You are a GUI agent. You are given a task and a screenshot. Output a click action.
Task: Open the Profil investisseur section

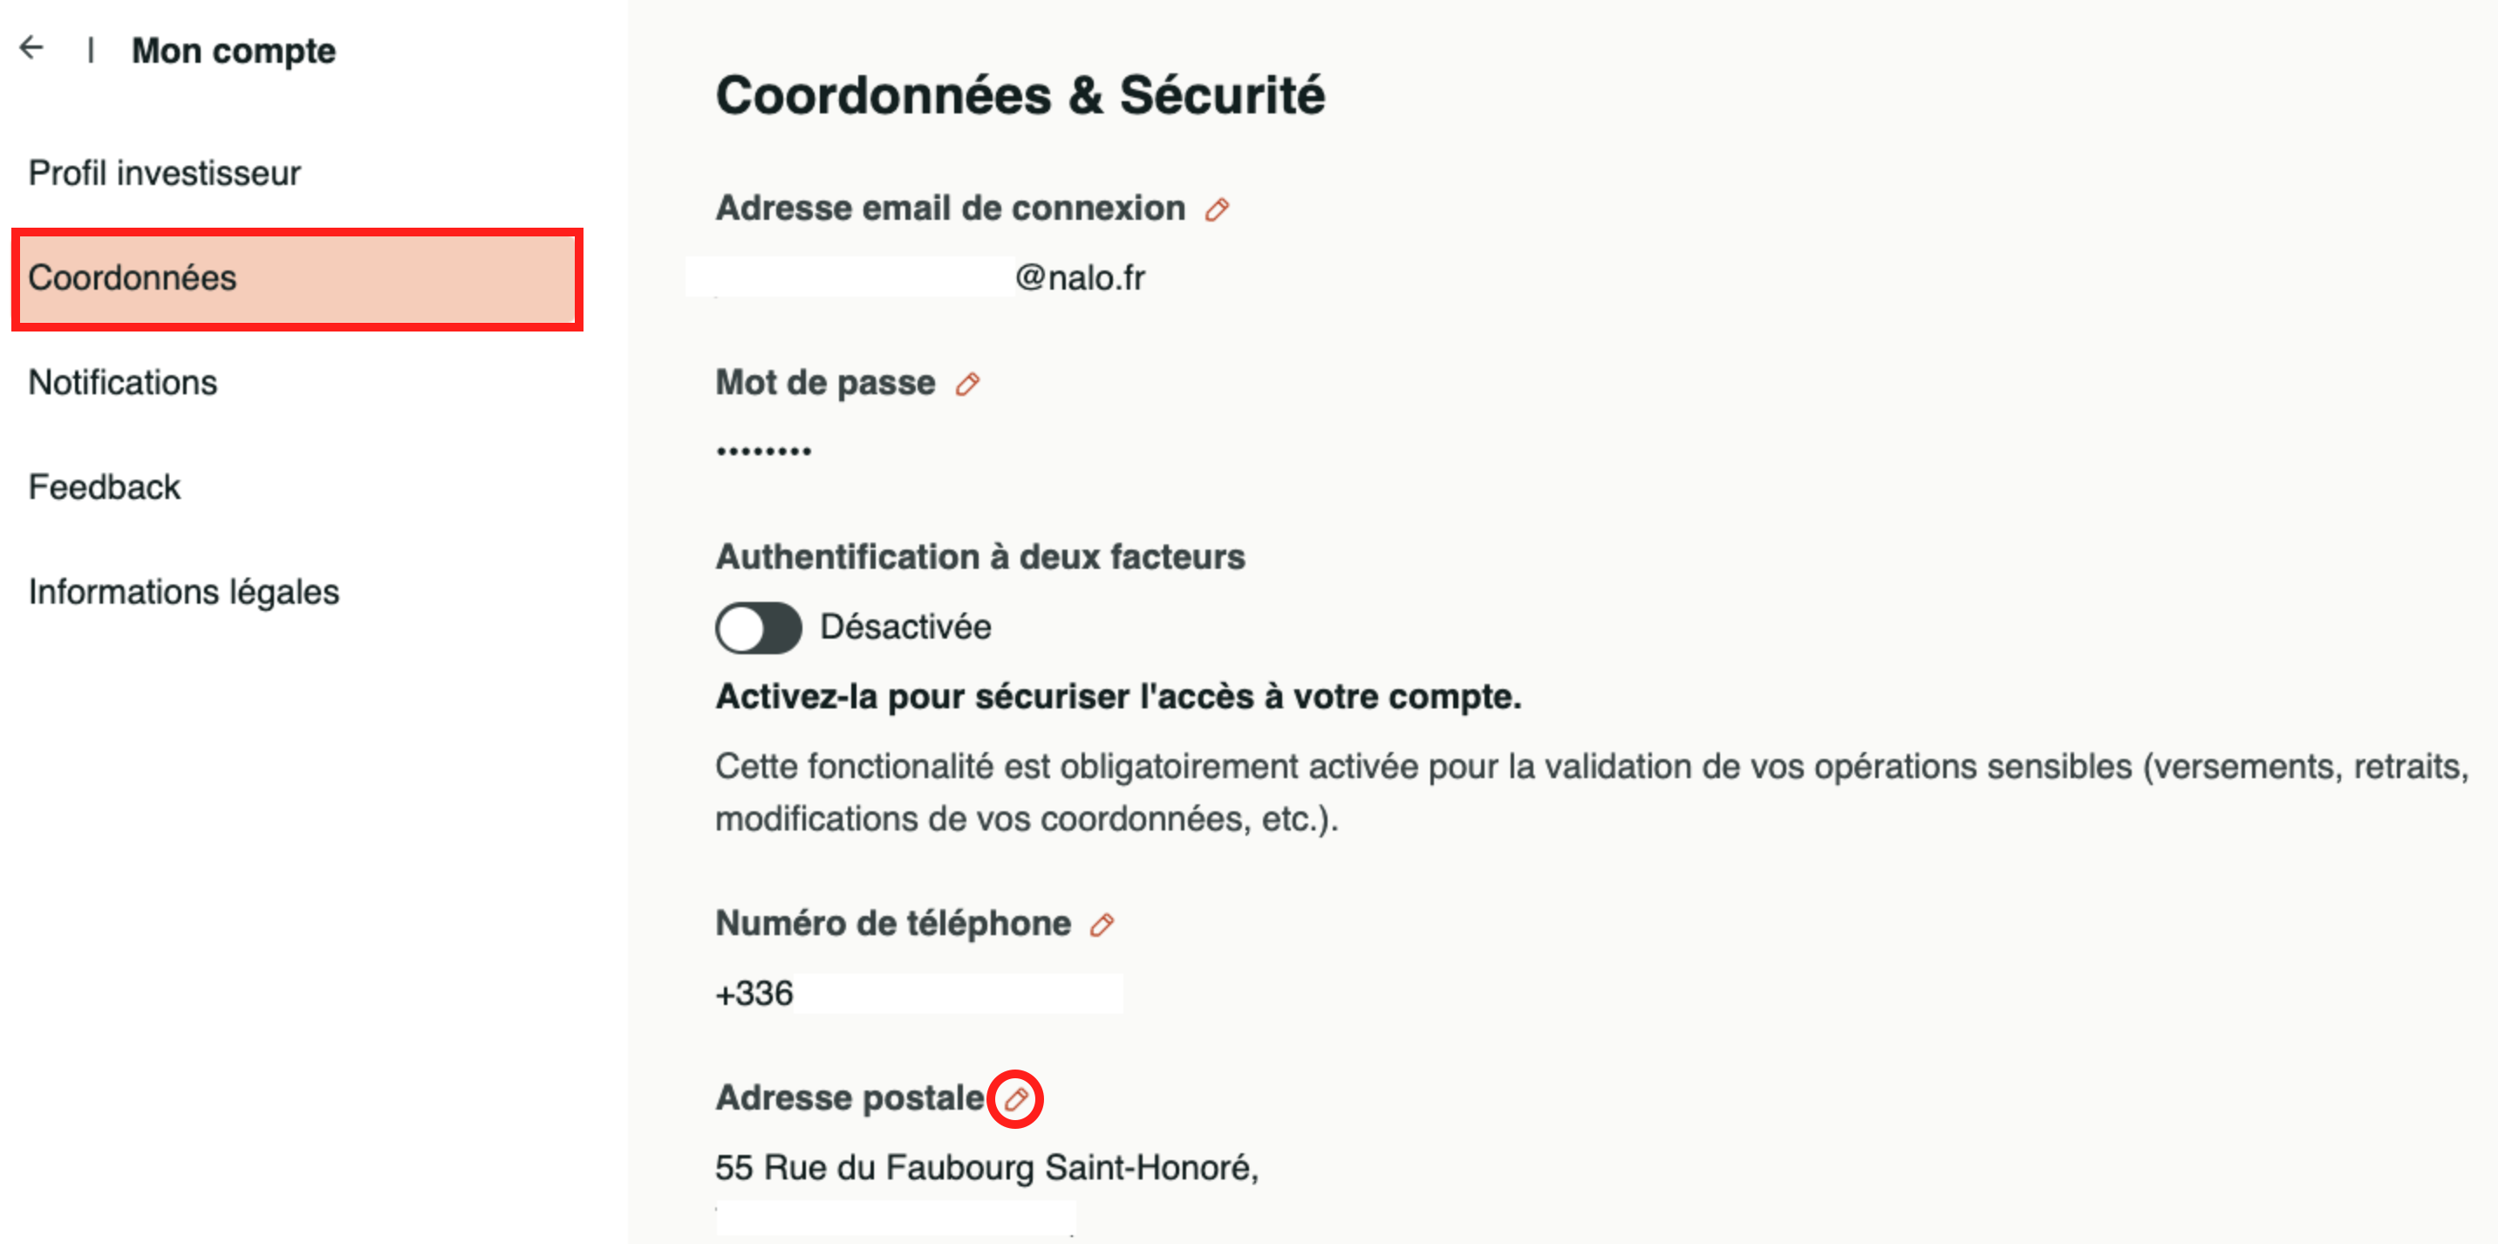164,173
